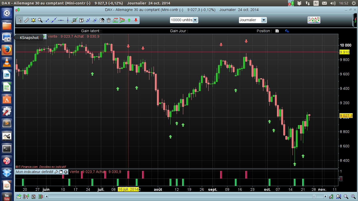Toggle the arrow pointer selection mode
The width and height of the screenshot is (358, 201).
point(20,20)
